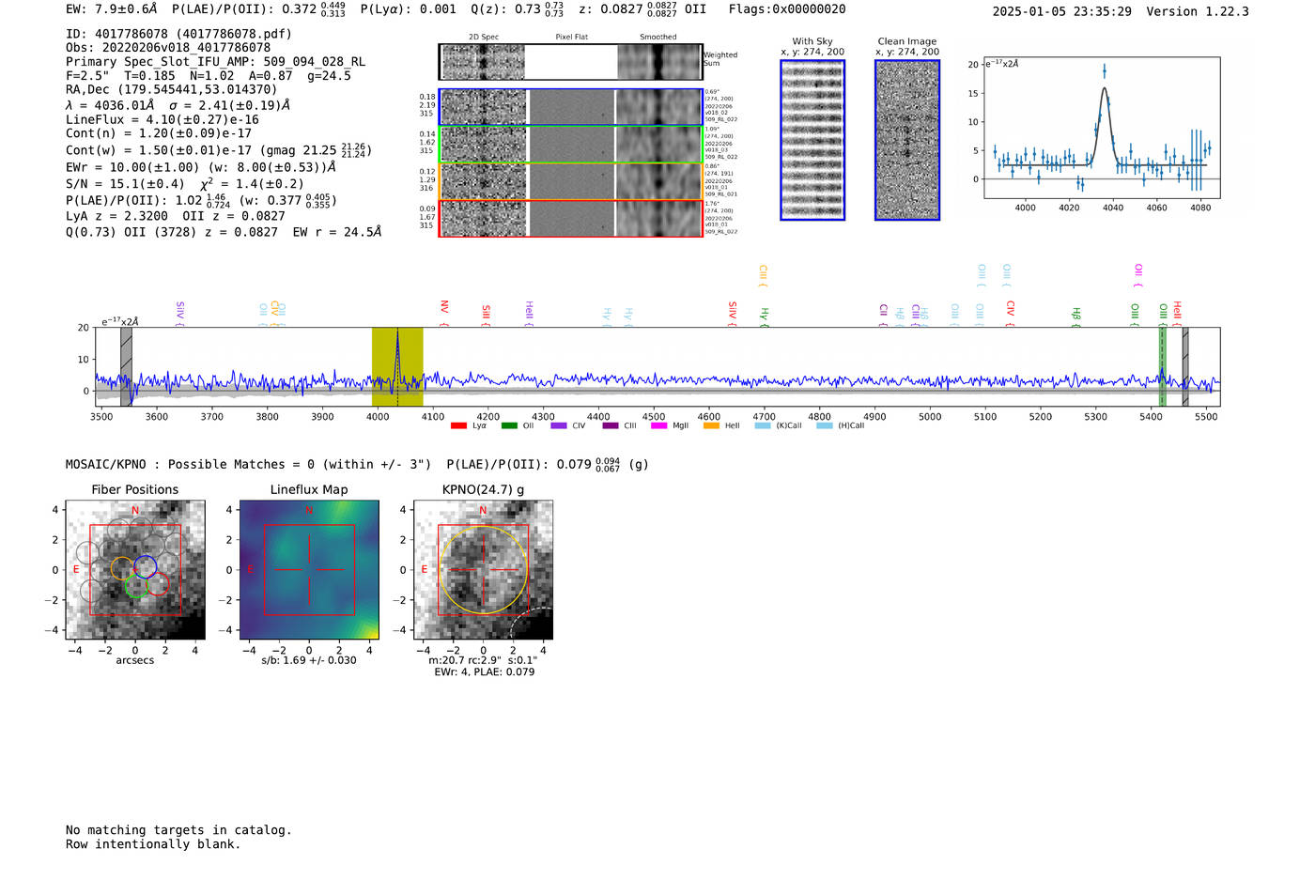Screen dimensions: 1315x895
Task: Click the red SiII line label
Action: coord(486,314)
